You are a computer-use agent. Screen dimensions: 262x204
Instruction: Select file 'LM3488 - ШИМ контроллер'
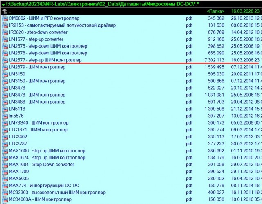point(37,102)
